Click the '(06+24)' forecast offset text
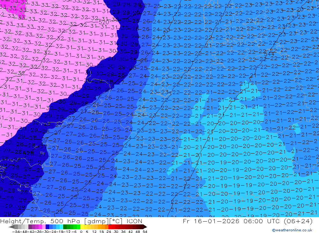319x233 pixels. click(298, 221)
